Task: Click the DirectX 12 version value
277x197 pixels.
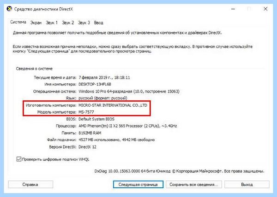Action: [87, 147]
